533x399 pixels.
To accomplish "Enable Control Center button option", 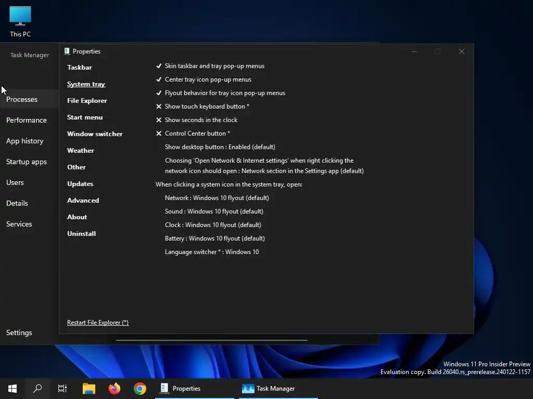I will click(x=193, y=134).
